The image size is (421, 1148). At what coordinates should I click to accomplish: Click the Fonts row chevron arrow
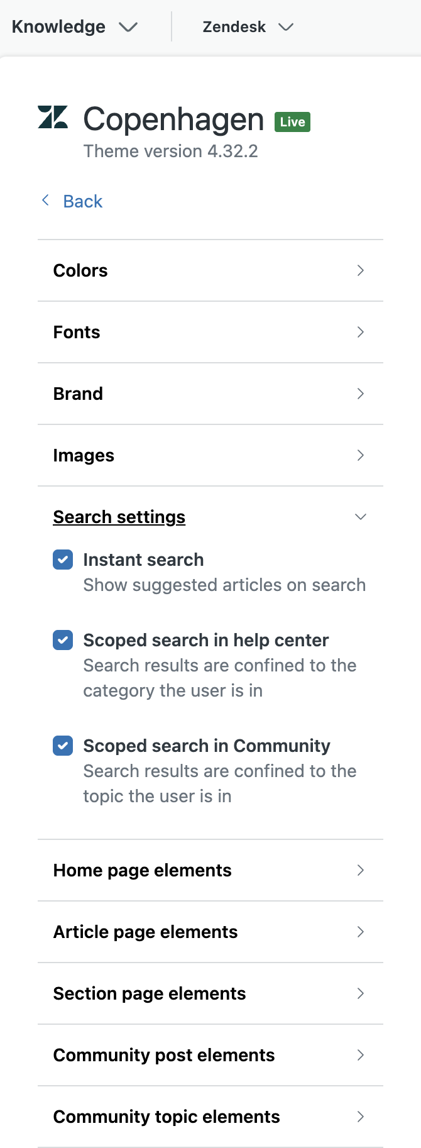click(361, 332)
